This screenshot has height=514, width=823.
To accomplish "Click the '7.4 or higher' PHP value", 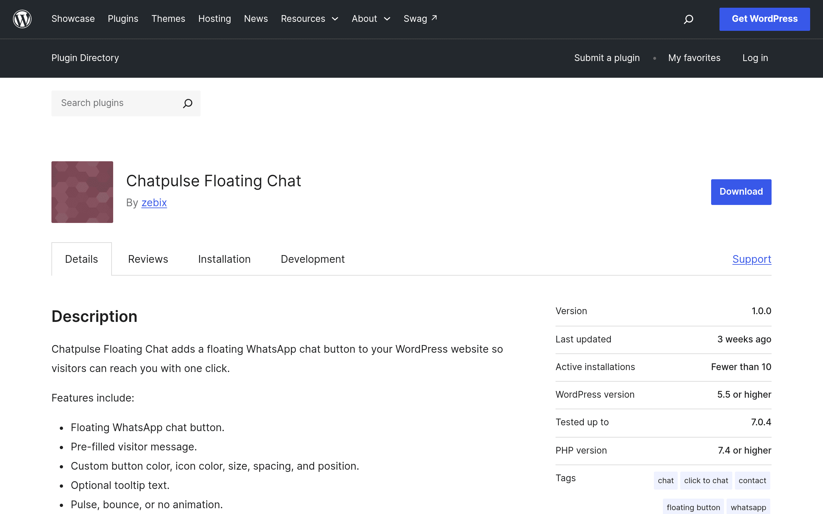I will coord(745,450).
